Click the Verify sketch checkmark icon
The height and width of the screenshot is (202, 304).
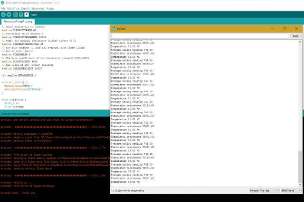[3, 15]
